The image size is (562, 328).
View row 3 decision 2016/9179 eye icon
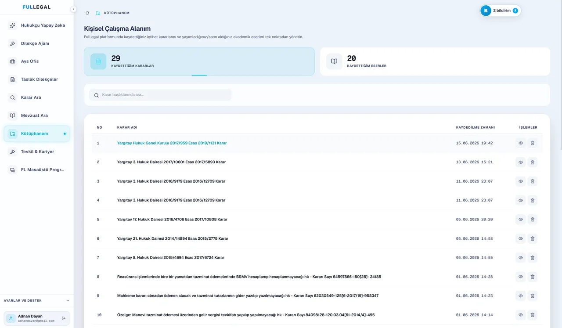tap(521, 181)
